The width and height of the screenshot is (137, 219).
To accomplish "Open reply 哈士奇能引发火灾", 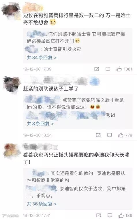I will (53, 49).
